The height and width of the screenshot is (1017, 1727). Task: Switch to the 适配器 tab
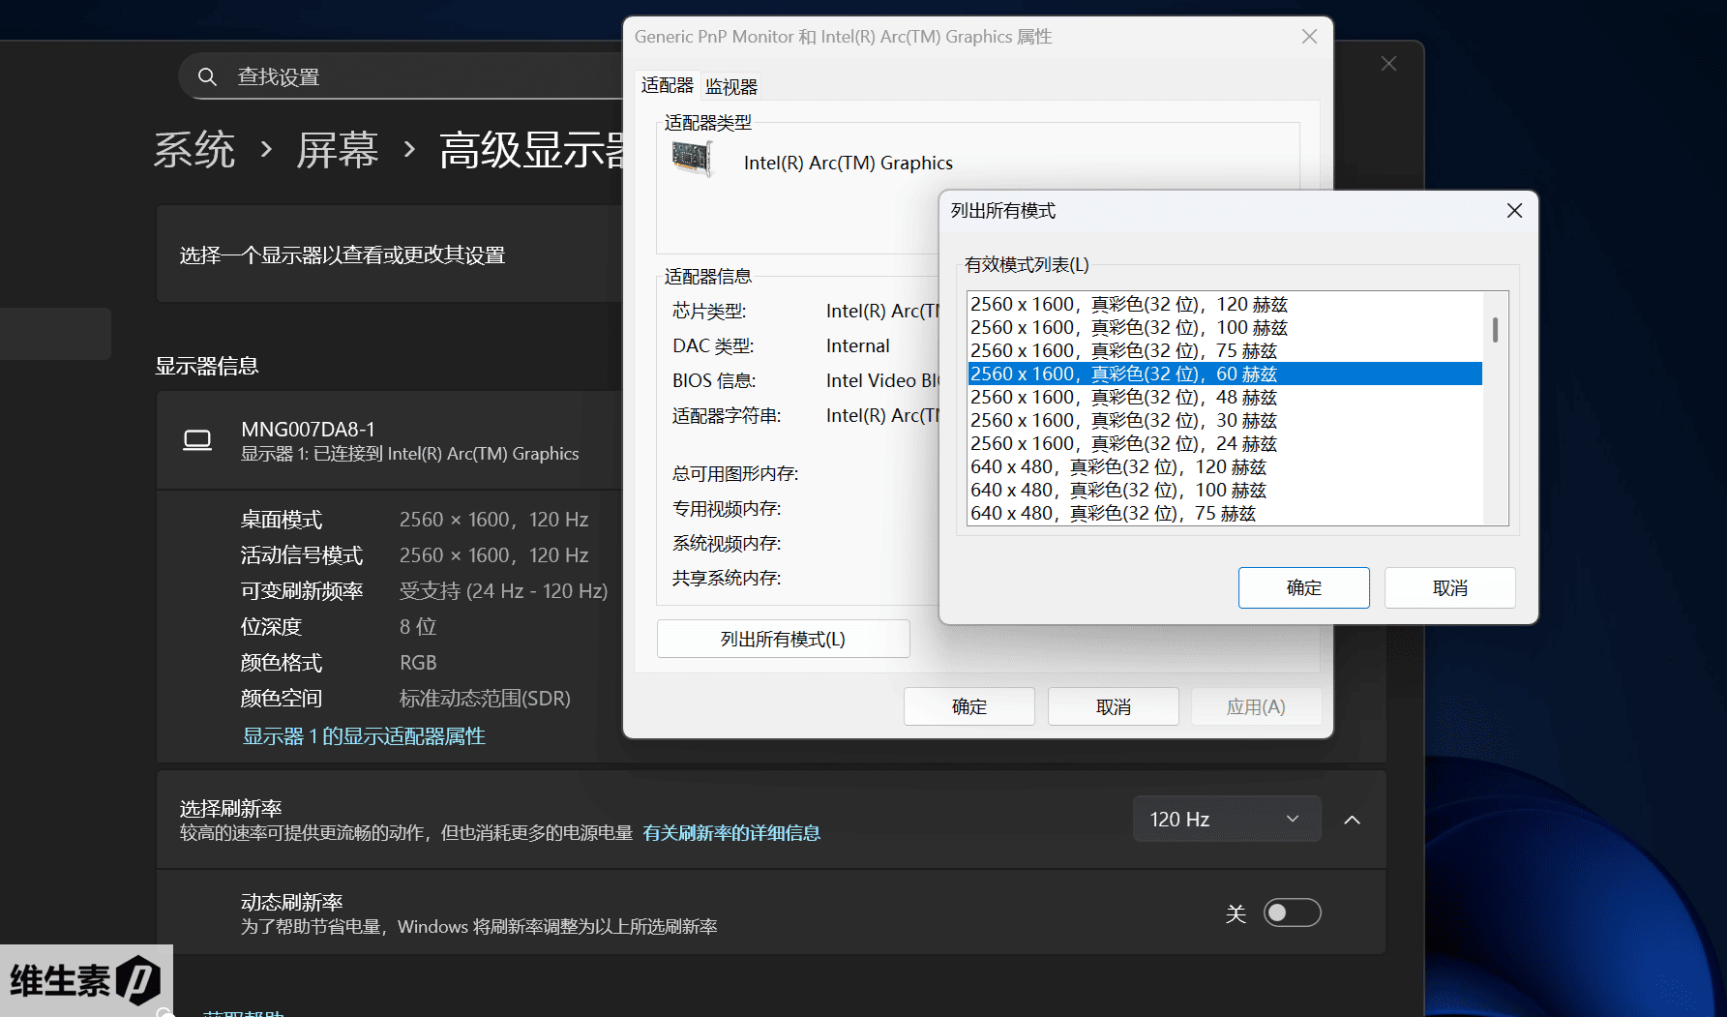667,85
